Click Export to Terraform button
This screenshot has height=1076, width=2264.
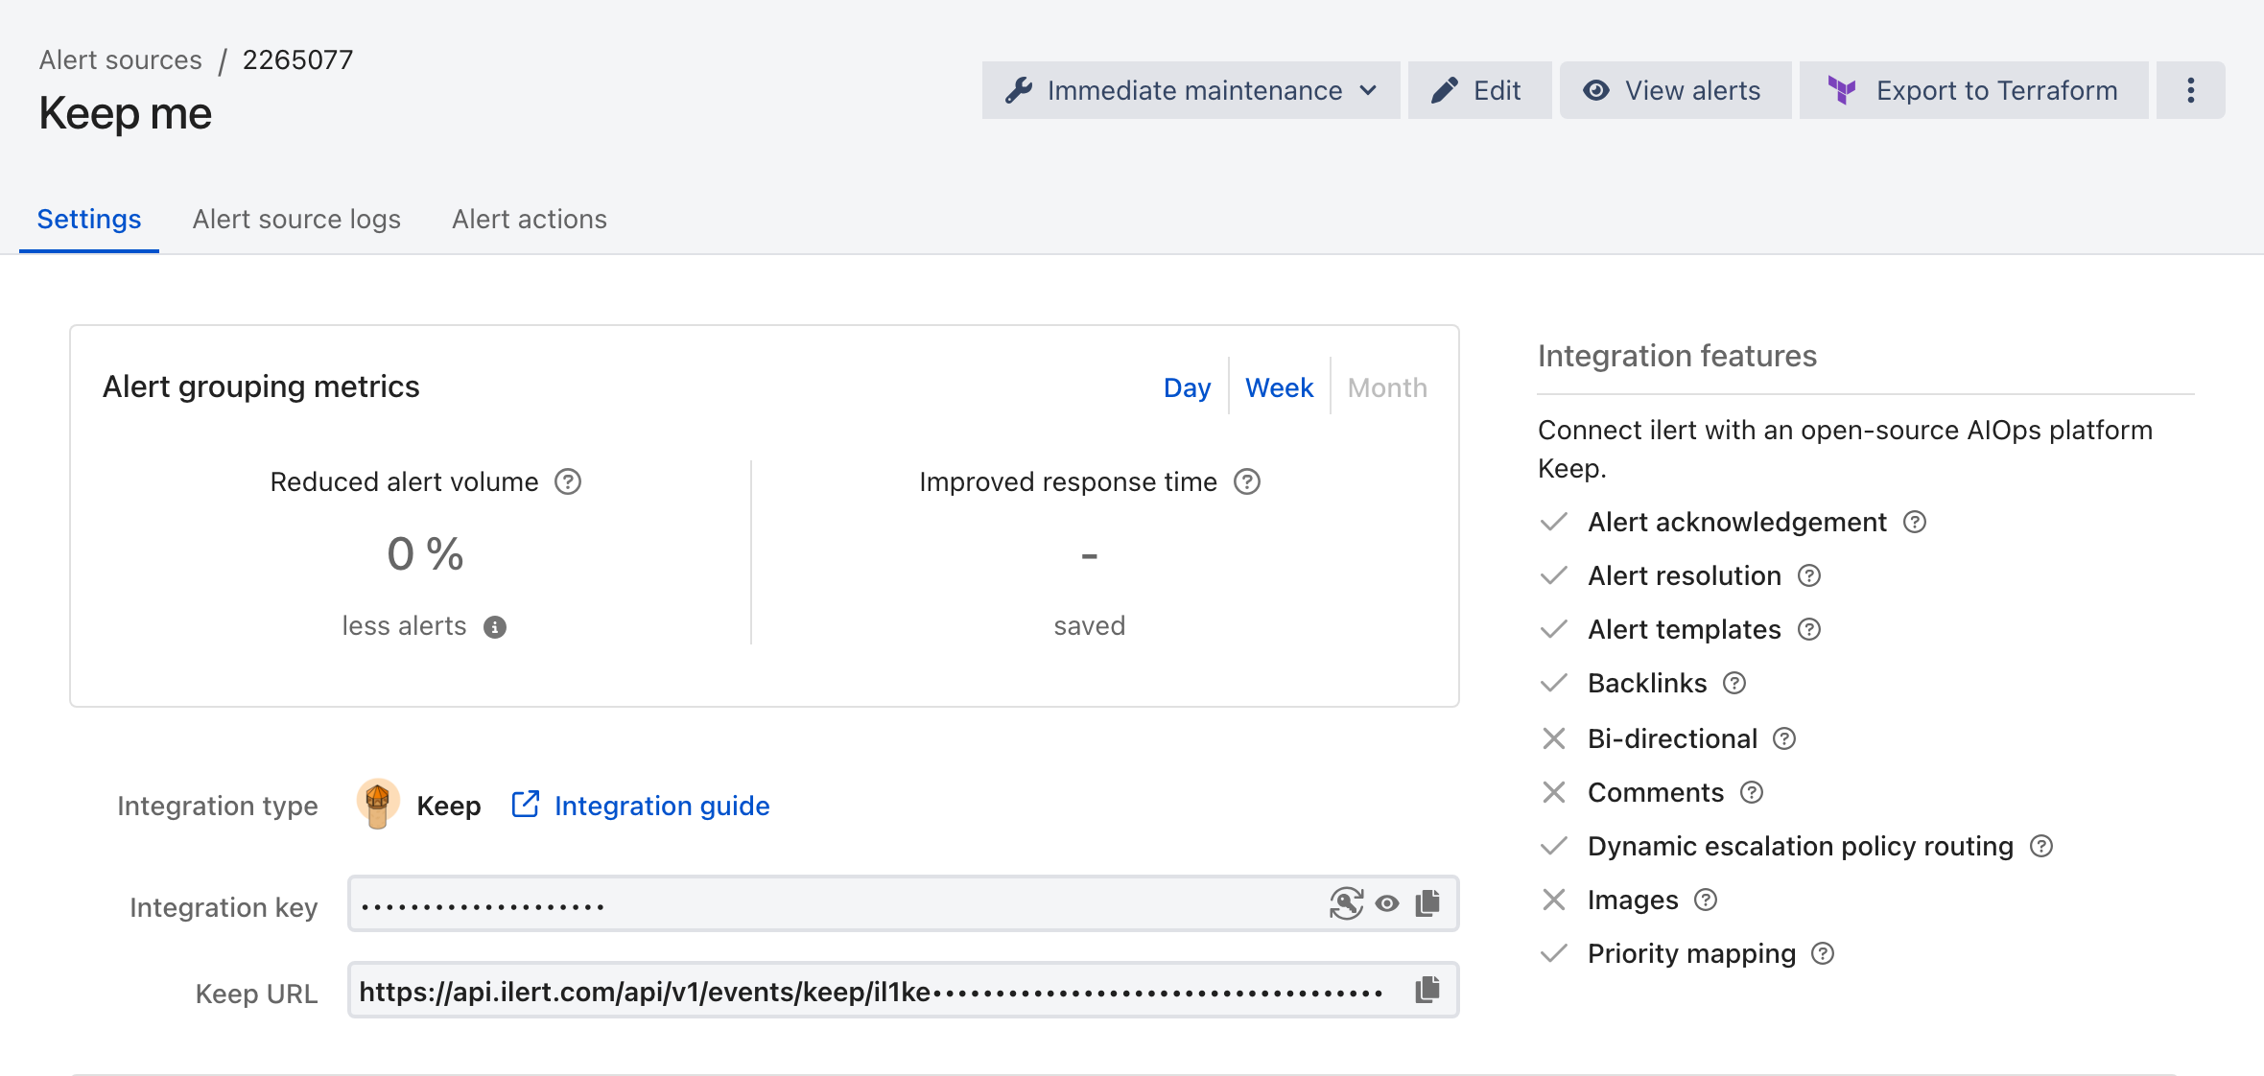coord(1973,90)
